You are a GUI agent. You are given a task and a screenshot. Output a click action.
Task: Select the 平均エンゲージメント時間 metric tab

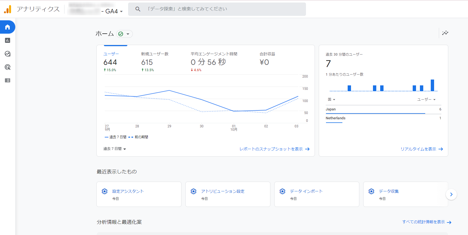pos(214,62)
